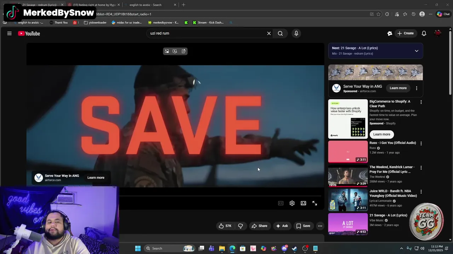Save the video to a playlist
Viewport: 453px width, 254px height.
[x=303, y=226]
